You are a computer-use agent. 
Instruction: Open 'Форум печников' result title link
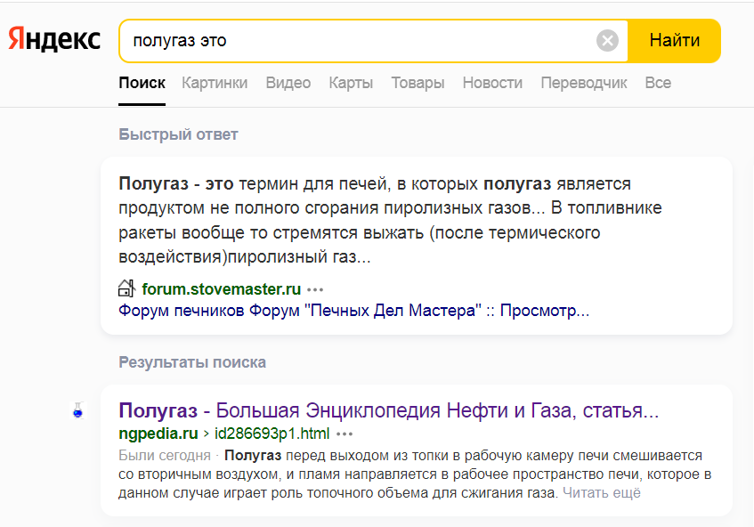[x=353, y=312]
